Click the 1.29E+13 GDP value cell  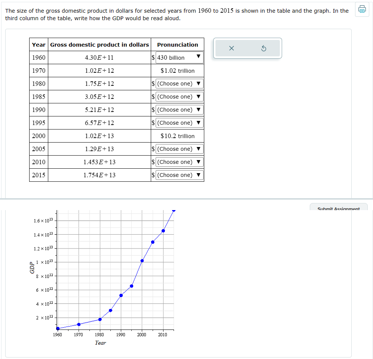pos(100,149)
